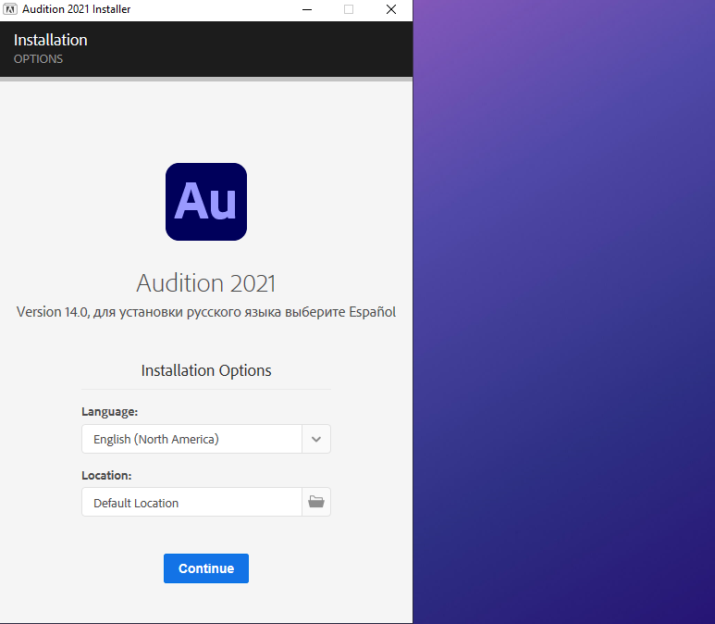Click the "Audition 2021" product name text
This screenshot has height=624, width=715.
[x=205, y=282]
